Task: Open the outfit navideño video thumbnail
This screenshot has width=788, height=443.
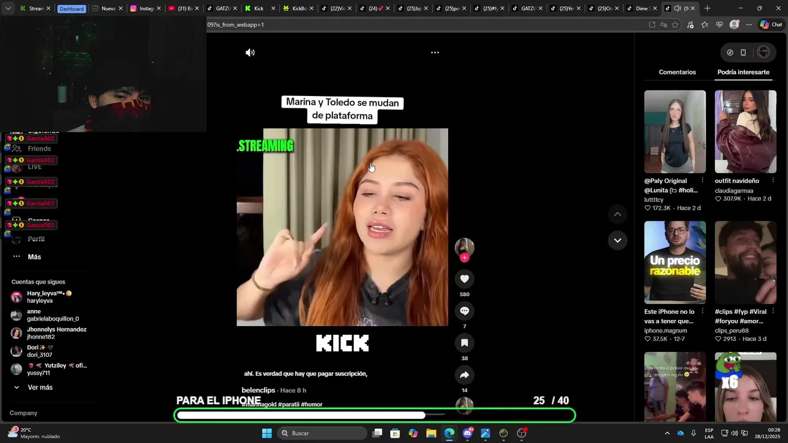Action: point(746,132)
